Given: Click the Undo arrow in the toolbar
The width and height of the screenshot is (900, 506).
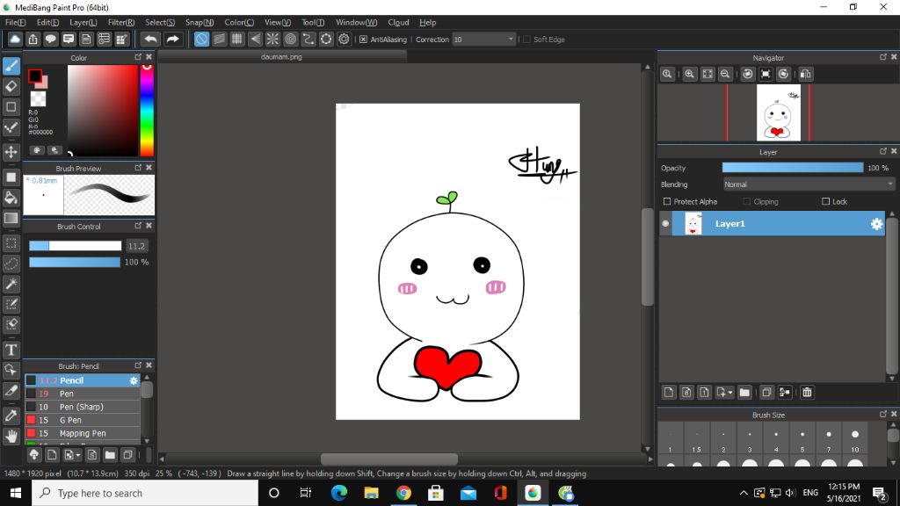Looking at the screenshot, I should point(151,39).
